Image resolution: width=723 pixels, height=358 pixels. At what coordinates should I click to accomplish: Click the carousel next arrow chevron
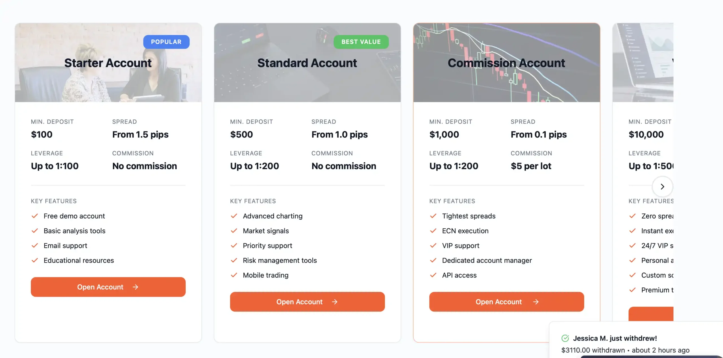(x=662, y=186)
